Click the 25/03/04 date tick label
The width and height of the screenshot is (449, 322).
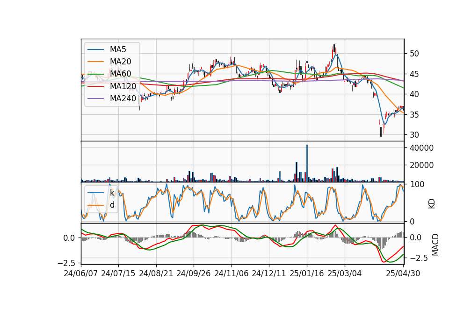(345, 273)
